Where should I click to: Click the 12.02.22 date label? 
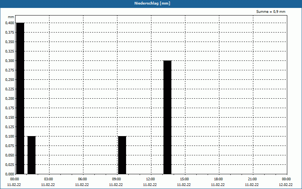pyautogui.click(x=286, y=184)
